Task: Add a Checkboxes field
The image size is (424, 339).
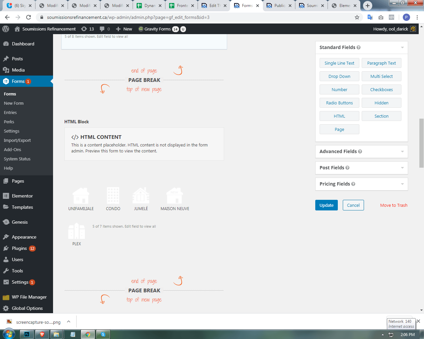Action: click(382, 89)
